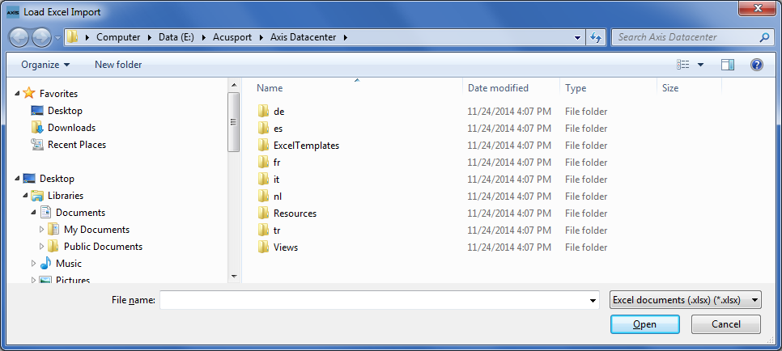Click the Axis app icon in title bar
This screenshot has height=351, width=782.
tap(12, 12)
